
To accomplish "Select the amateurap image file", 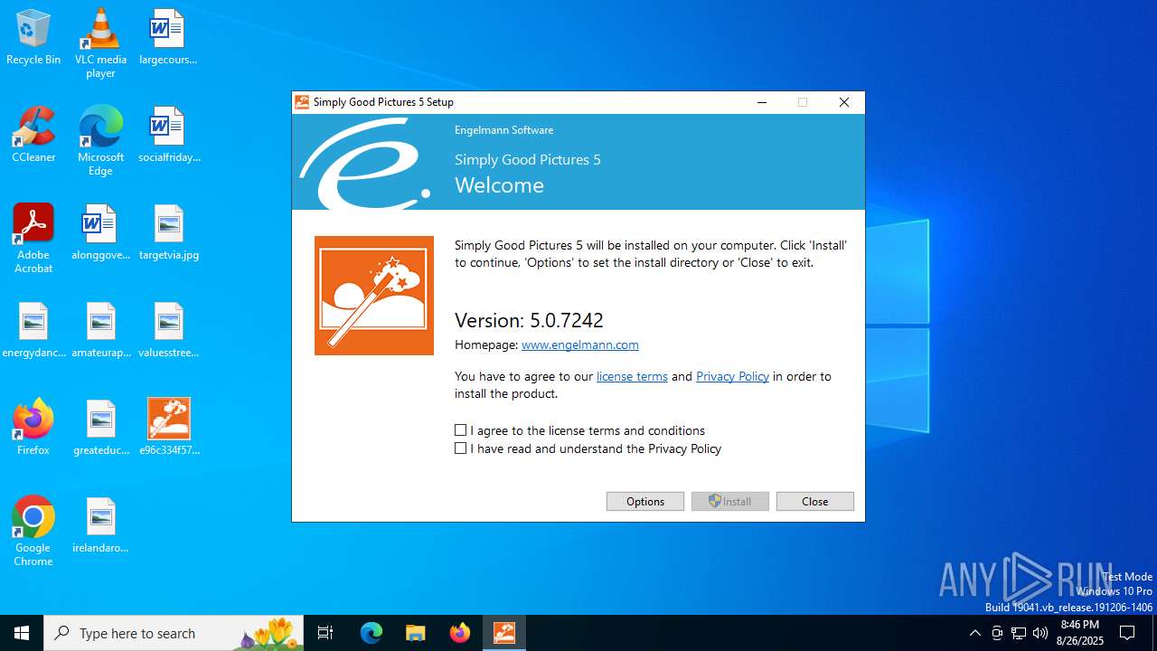I will coord(100,331).
